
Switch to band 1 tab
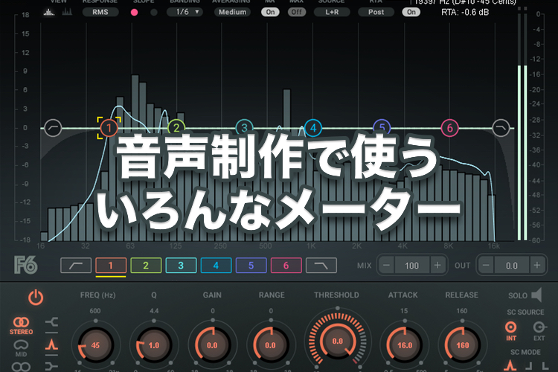tap(111, 266)
